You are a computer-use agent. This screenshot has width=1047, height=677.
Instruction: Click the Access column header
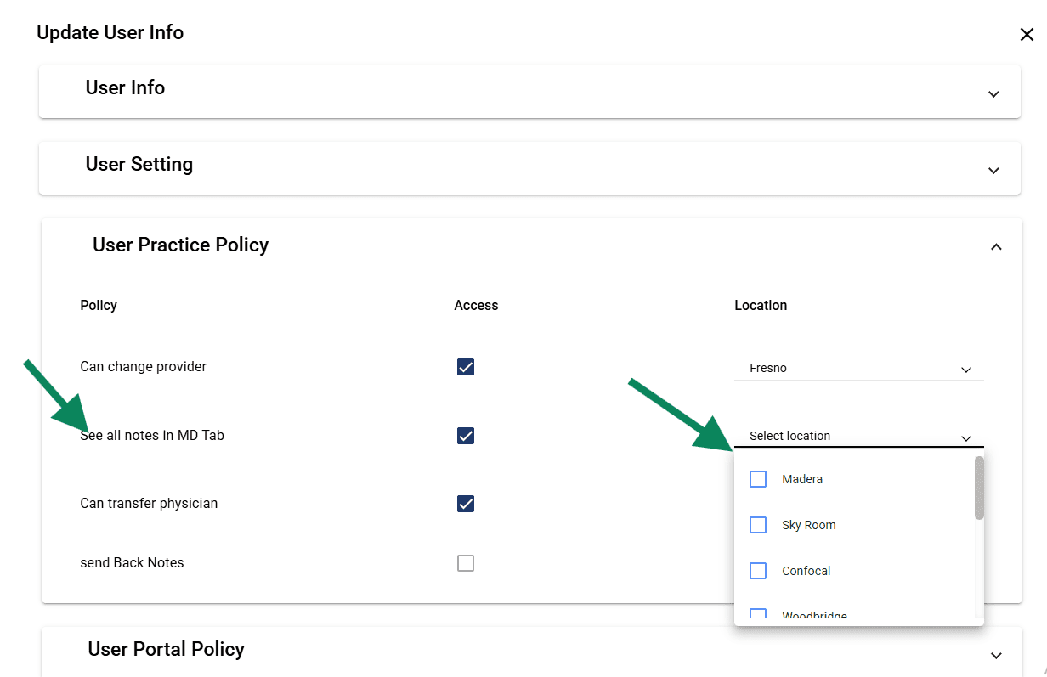pos(475,305)
